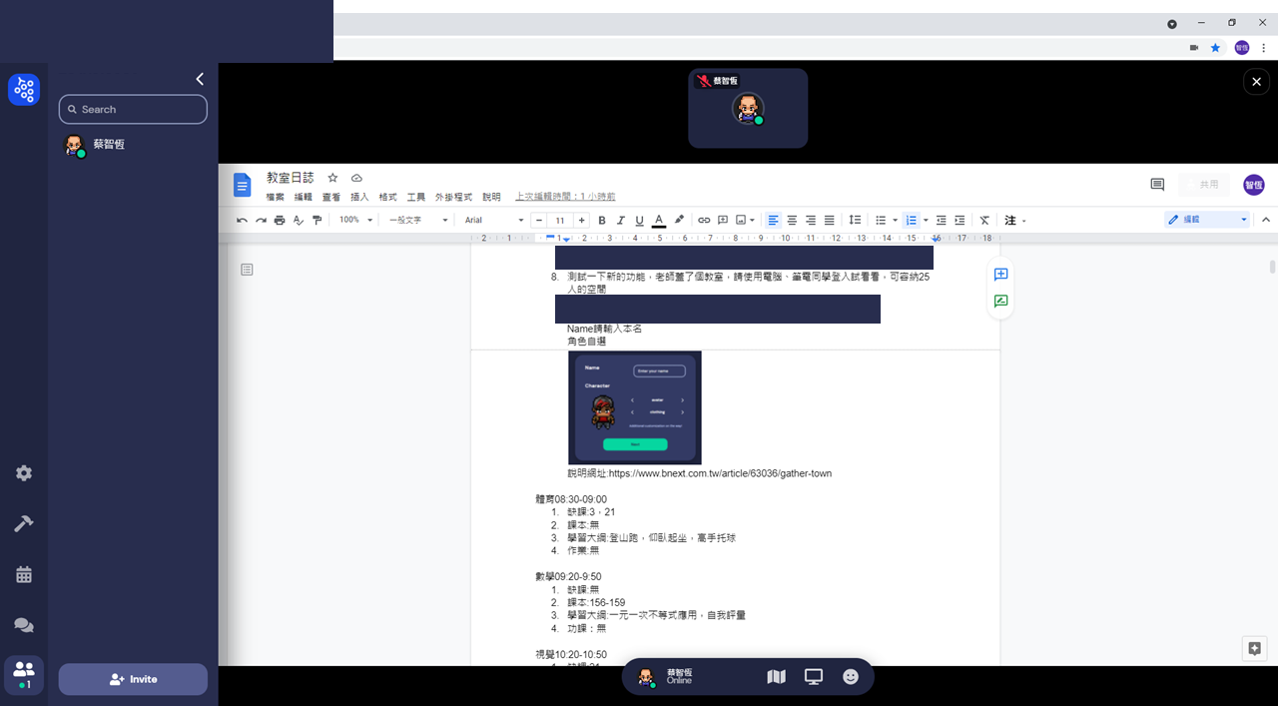This screenshot has width=1278, height=706.
Task: Toggle underline formatting
Action: [639, 220]
